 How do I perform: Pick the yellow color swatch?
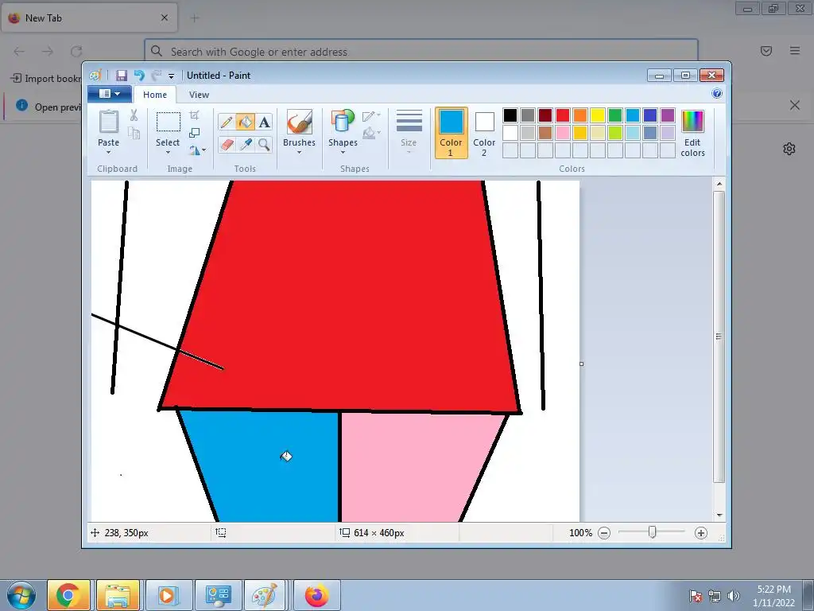click(598, 115)
